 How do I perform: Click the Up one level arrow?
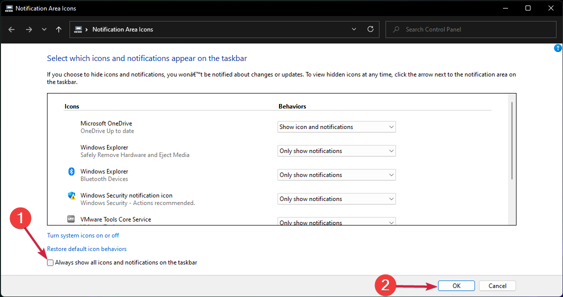58,29
